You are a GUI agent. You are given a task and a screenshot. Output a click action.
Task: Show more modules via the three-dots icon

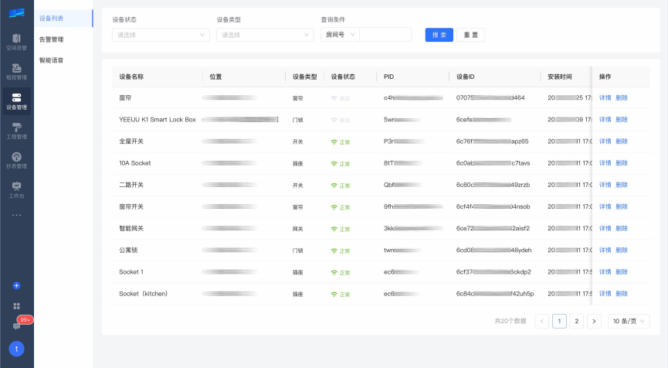pos(17,215)
